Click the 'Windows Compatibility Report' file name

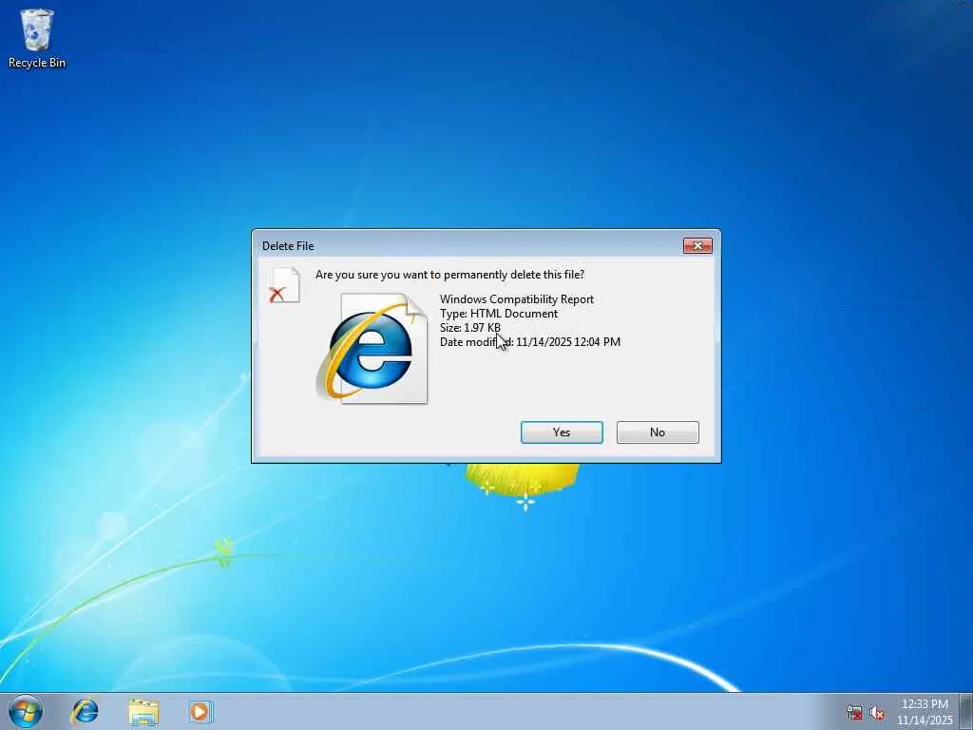click(517, 299)
